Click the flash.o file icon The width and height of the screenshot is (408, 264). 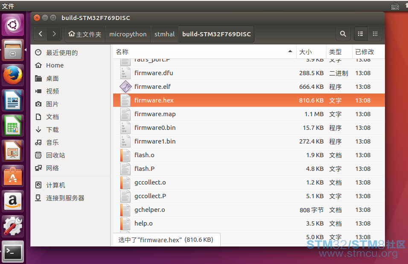click(x=125, y=155)
